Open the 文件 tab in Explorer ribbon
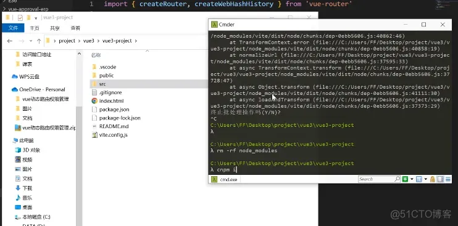This screenshot has height=226, width=458. tap(13, 28)
